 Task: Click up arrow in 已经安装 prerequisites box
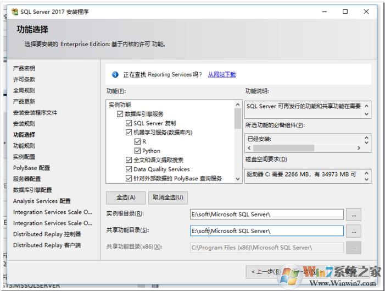(x=366, y=138)
